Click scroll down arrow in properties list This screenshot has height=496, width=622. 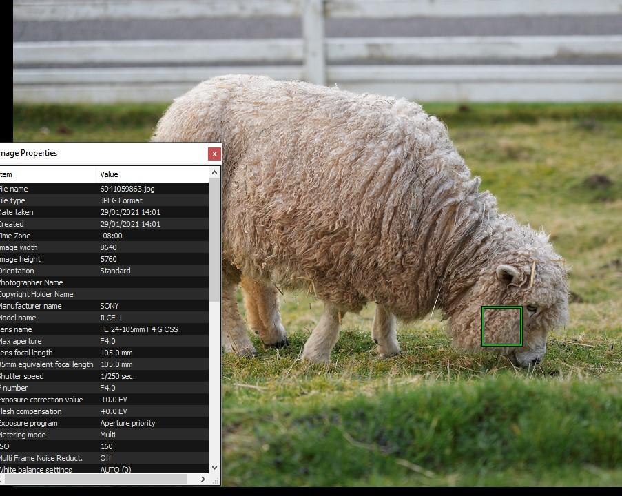214,468
